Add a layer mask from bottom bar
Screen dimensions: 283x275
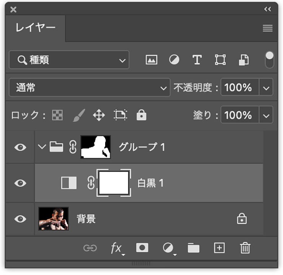(142, 248)
